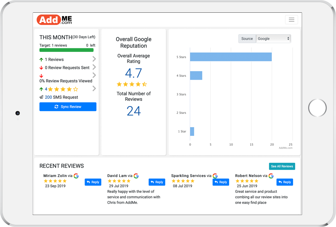Expand the 1 Reviews row chevron

[94, 59]
